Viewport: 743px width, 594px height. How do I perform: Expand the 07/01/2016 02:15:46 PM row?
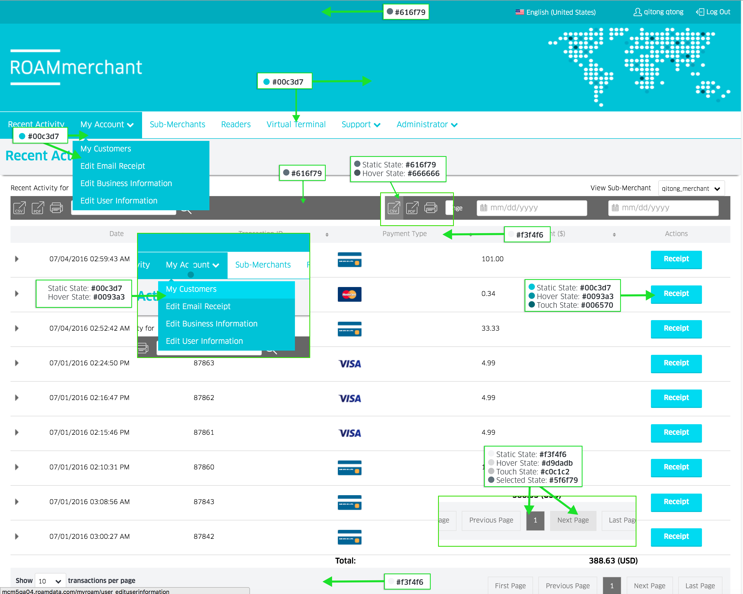coord(17,433)
